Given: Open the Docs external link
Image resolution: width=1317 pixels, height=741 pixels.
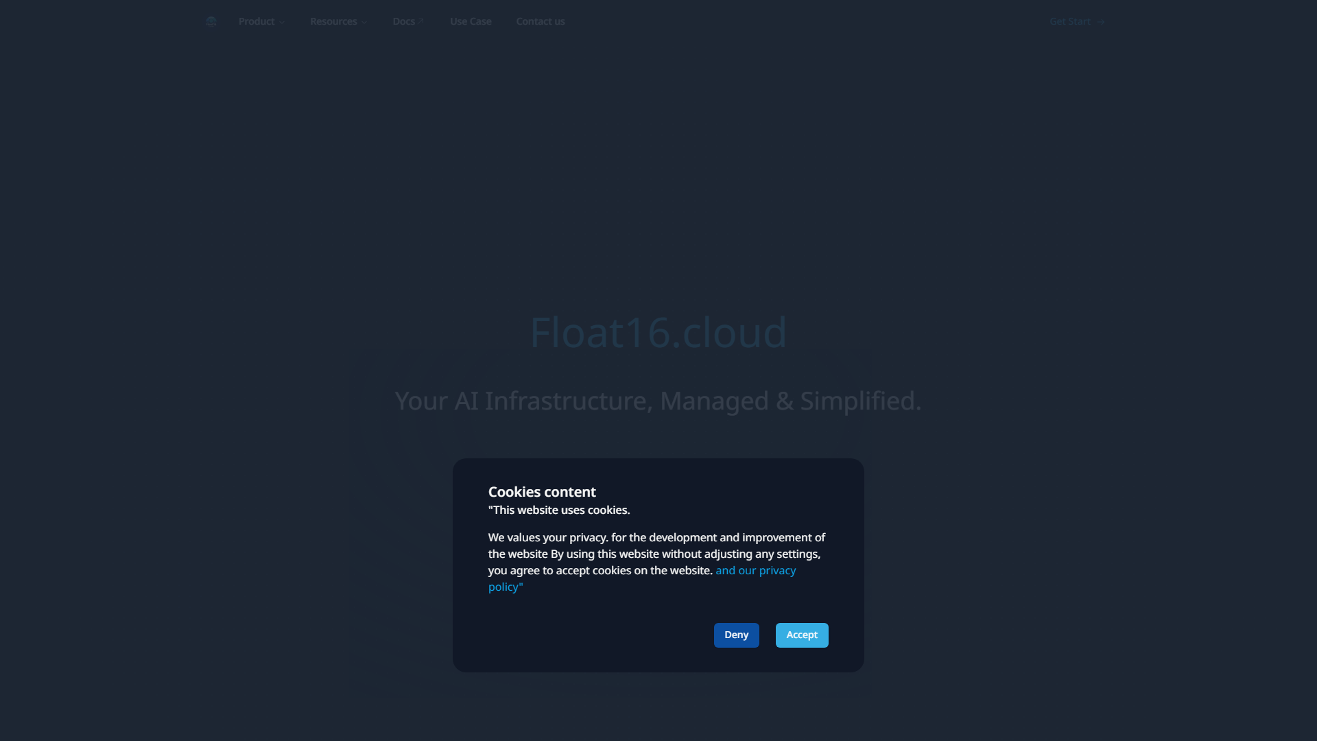Looking at the screenshot, I should [408, 21].
